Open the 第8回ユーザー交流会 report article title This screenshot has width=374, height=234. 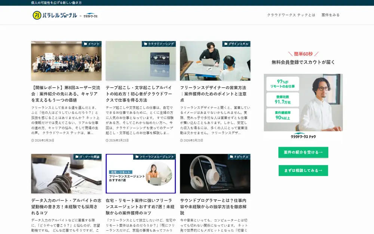[x=66, y=94]
